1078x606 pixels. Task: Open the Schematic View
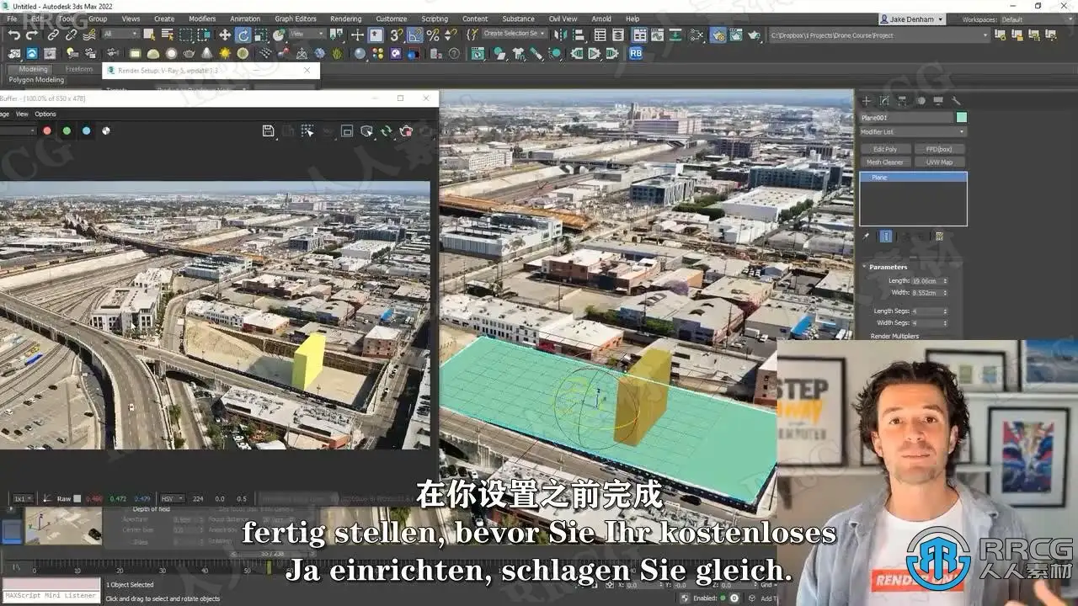point(677,35)
